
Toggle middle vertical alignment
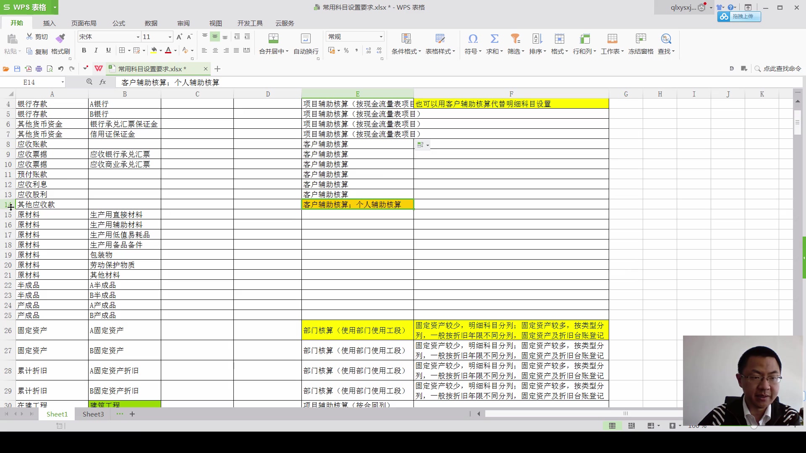pyautogui.click(x=215, y=36)
